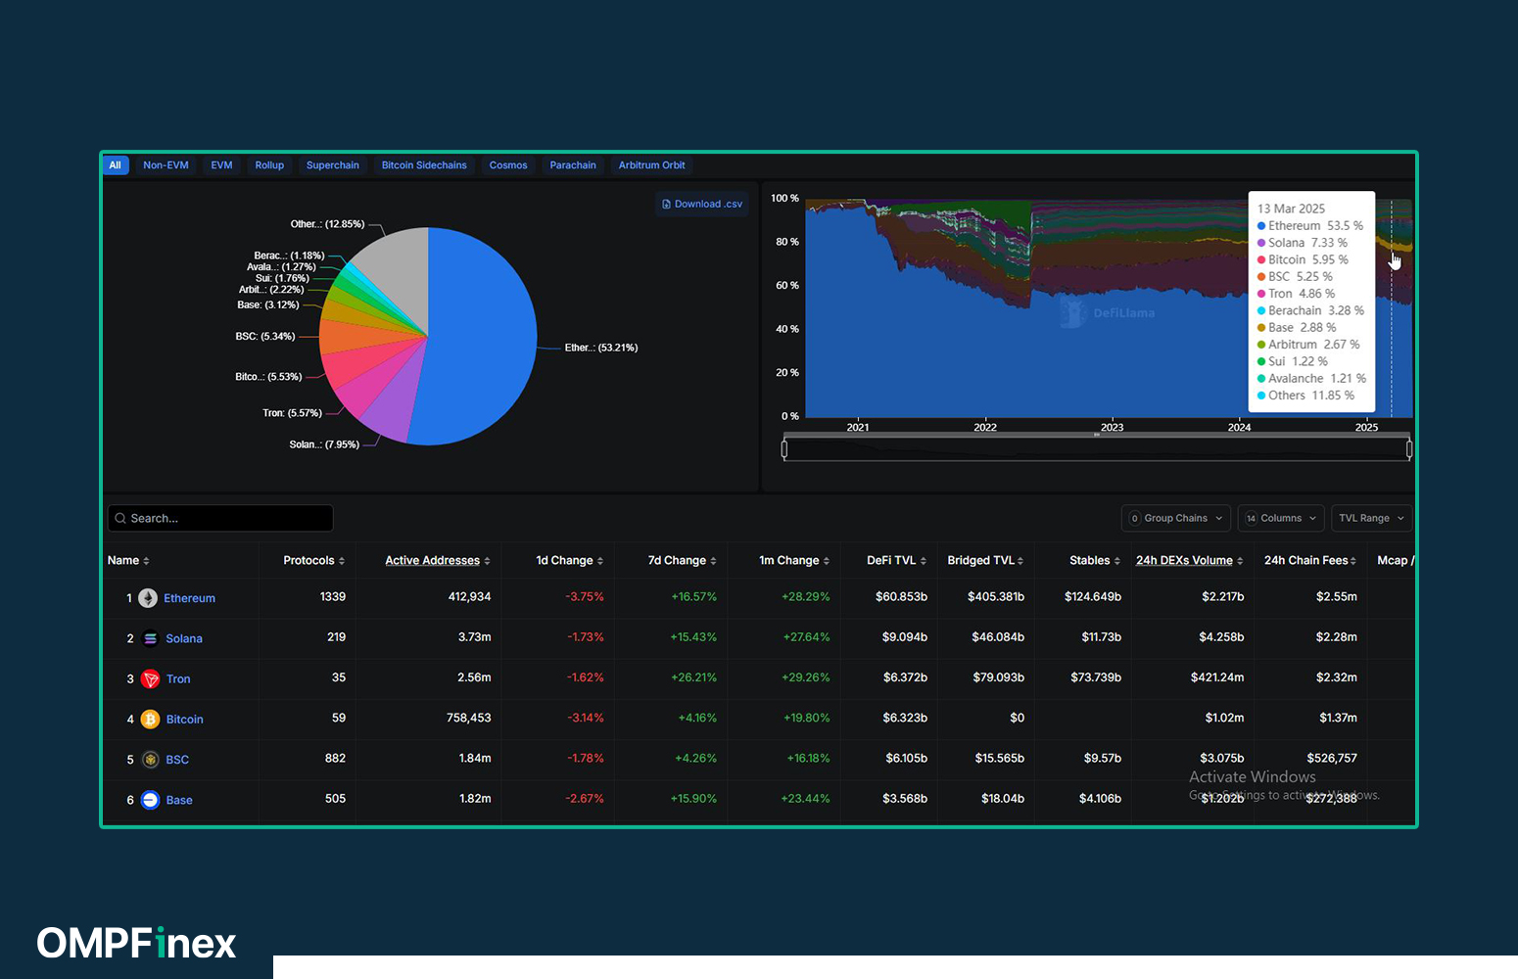Sort by Active Addresses arrows

[487, 561]
